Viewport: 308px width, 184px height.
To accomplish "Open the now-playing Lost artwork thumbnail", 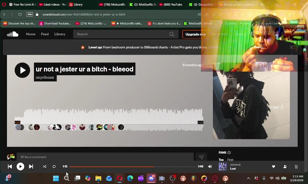I will click(x=223, y=167).
